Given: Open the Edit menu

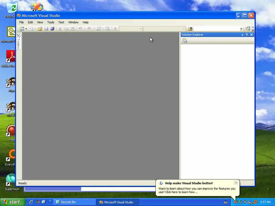Looking at the screenshot, I should pyautogui.click(x=30, y=22).
